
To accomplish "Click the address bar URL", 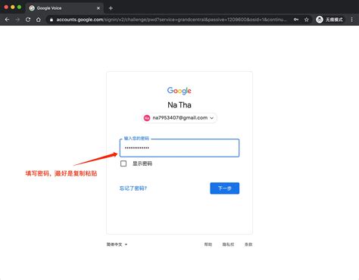I will (x=171, y=20).
